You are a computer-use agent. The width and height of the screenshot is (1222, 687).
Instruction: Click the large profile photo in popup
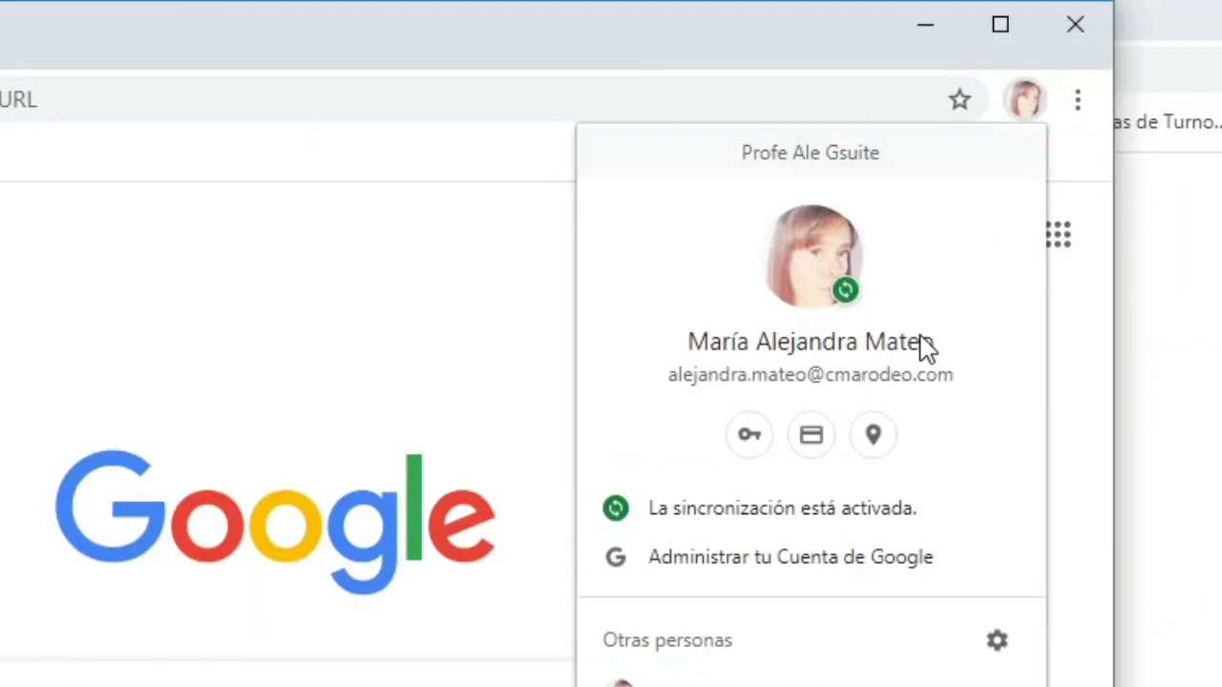click(812, 256)
